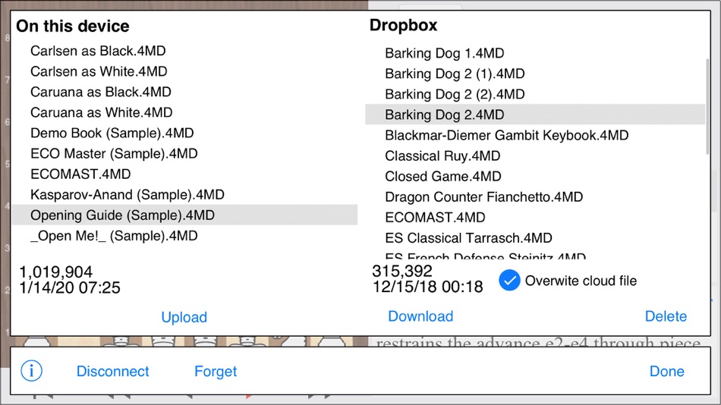The height and width of the screenshot is (405, 721).
Task: Select Closed Game.4MD
Action: click(x=535, y=176)
